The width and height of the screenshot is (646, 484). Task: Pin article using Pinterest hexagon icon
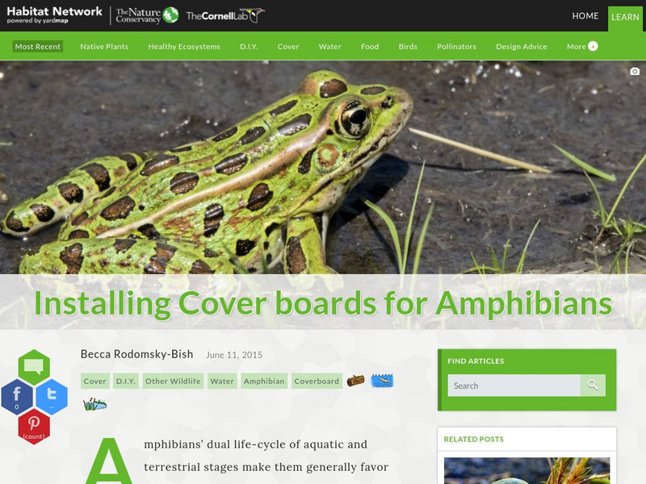pyautogui.click(x=34, y=427)
